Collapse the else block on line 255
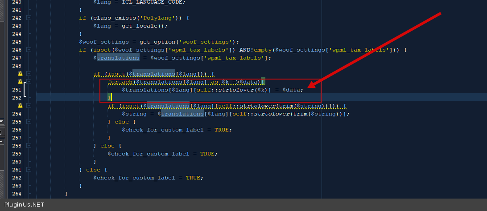 [x=29, y=122]
